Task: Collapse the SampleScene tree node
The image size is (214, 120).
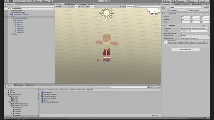Action: (x=9, y=9)
